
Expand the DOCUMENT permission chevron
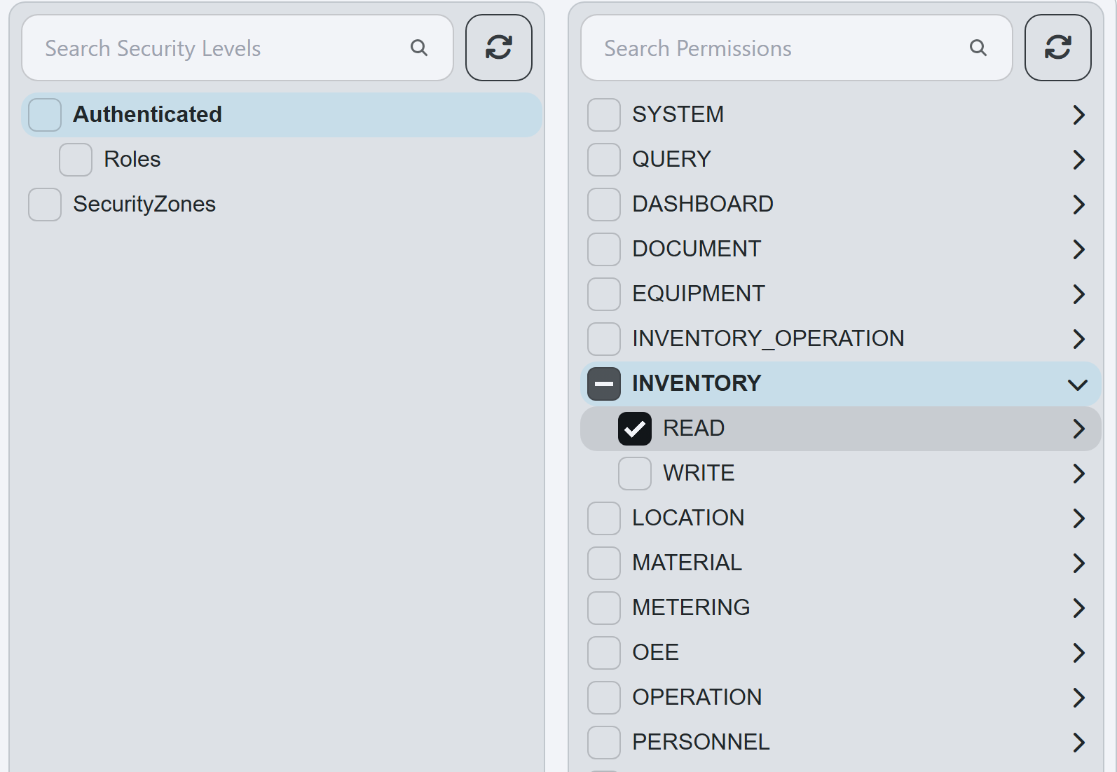coord(1078,249)
